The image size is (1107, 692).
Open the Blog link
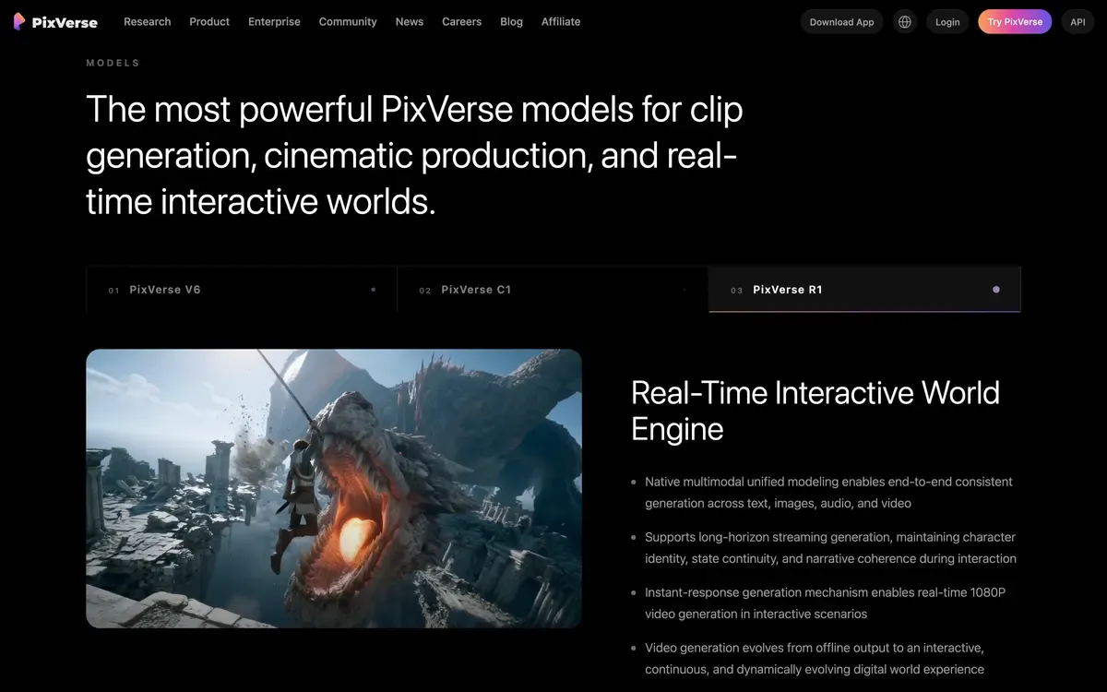[x=511, y=21]
